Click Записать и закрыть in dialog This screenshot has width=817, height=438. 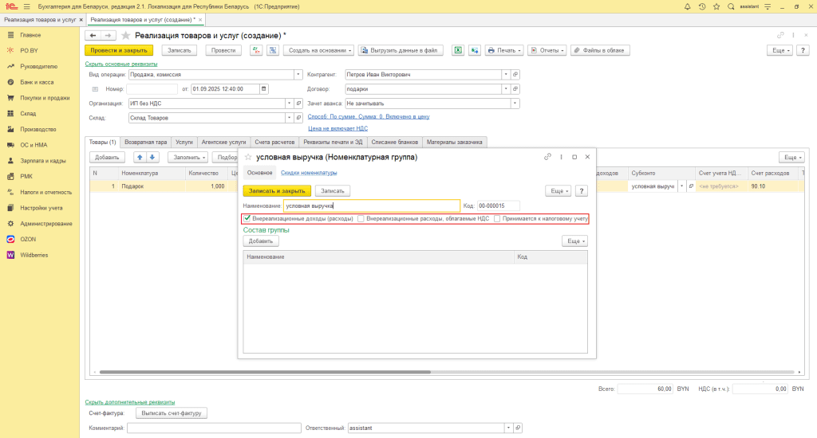(x=277, y=191)
